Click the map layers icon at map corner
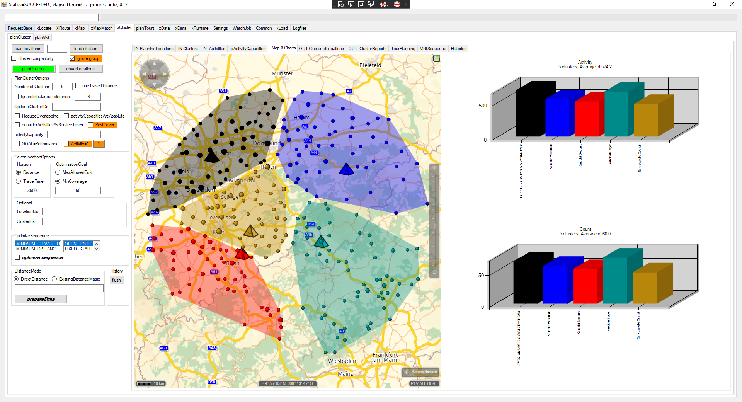742x402 pixels. tap(437, 58)
